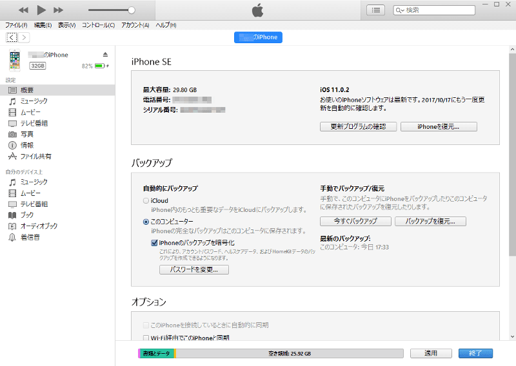
Task: Click the back navigation arrow
Action: (11, 37)
